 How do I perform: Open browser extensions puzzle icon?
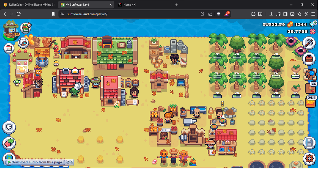[x=253, y=14]
